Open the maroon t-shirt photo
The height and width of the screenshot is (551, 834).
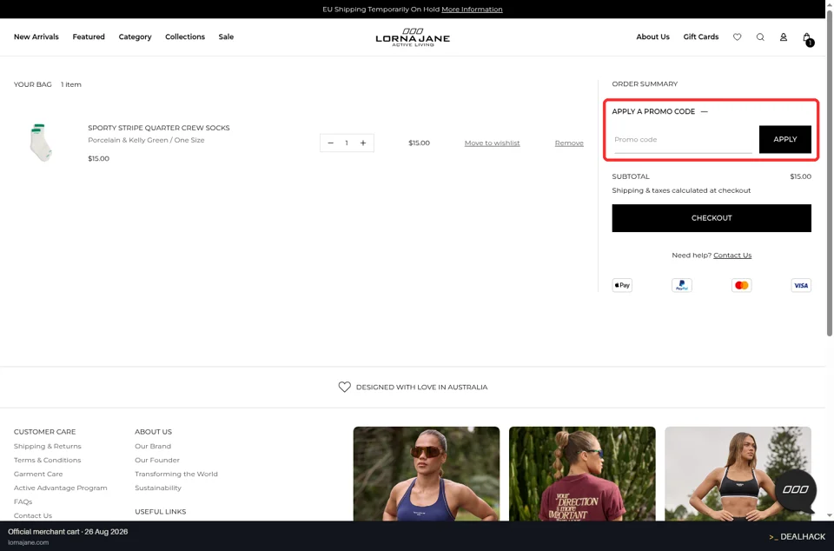pyautogui.click(x=582, y=474)
